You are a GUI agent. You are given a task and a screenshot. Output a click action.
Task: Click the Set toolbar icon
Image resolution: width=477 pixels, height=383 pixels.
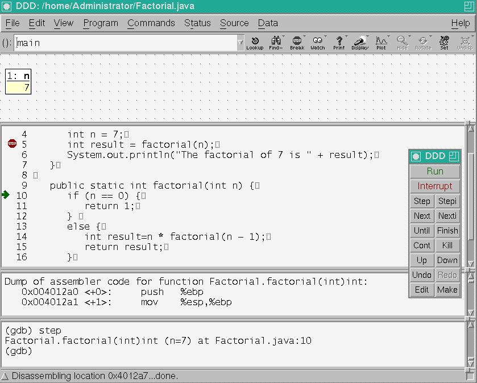click(444, 43)
